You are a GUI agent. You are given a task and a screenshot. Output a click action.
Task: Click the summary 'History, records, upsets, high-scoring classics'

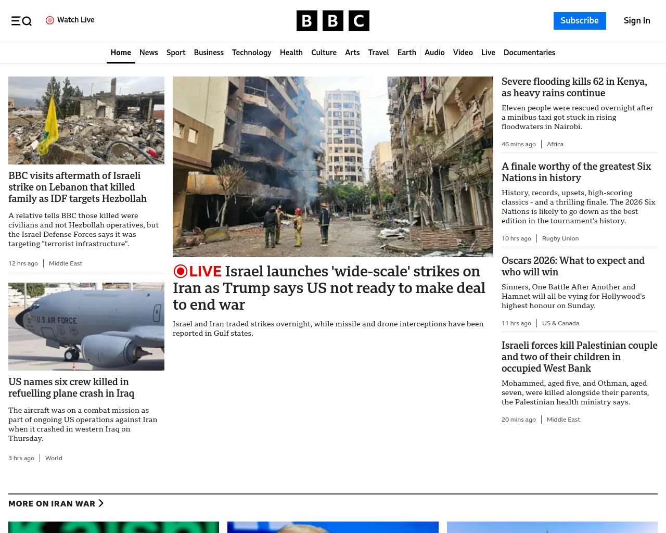579,207
